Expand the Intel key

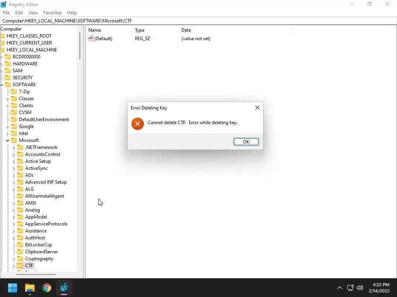pos(8,133)
